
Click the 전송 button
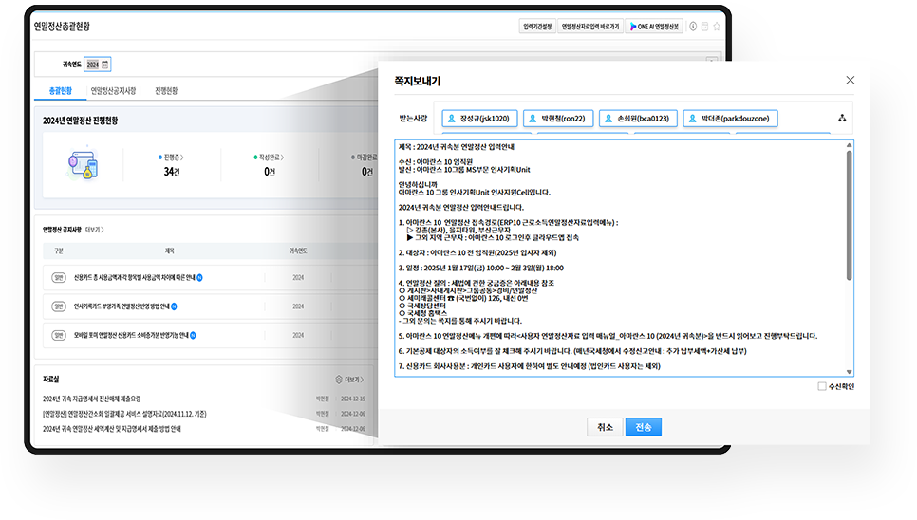(x=644, y=427)
